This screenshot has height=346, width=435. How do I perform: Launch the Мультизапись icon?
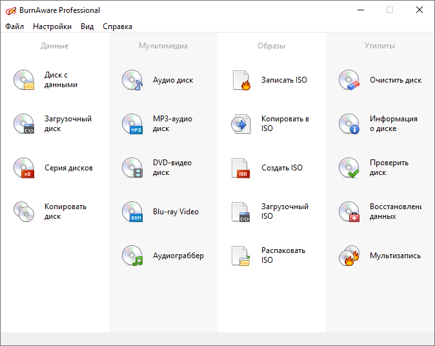coord(349,256)
